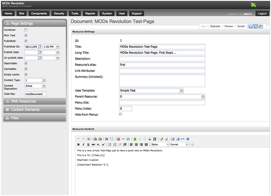The image size is (271, 196).
Task: Check the Hide from Menus checkbox
Action: pos(121,115)
